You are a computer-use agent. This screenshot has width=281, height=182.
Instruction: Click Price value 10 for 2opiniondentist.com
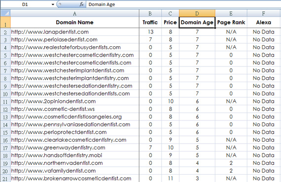171,101
